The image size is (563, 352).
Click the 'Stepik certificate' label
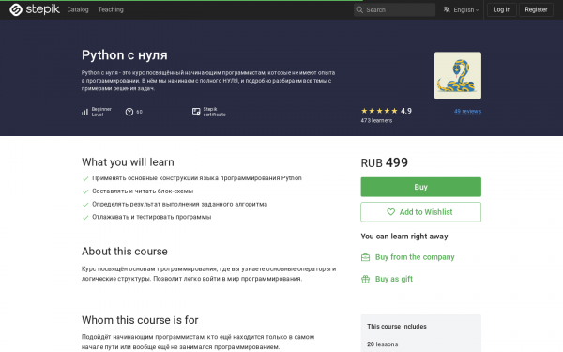[x=214, y=112]
